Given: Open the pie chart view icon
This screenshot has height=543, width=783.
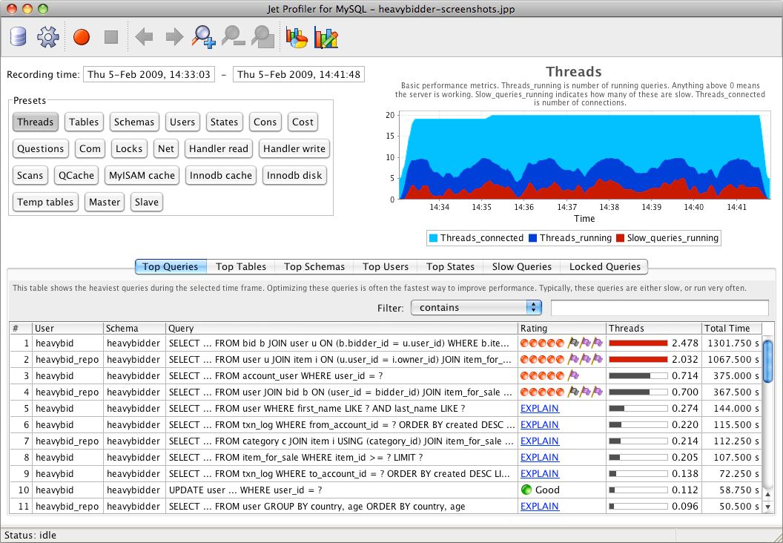Looking at the screenshot, I should [x=296, y=36].
